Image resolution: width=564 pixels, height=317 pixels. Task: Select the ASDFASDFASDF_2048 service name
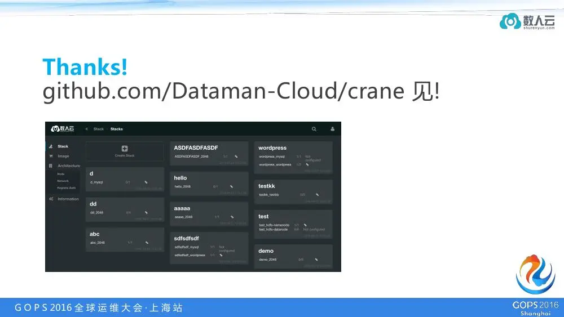[191, 157]
